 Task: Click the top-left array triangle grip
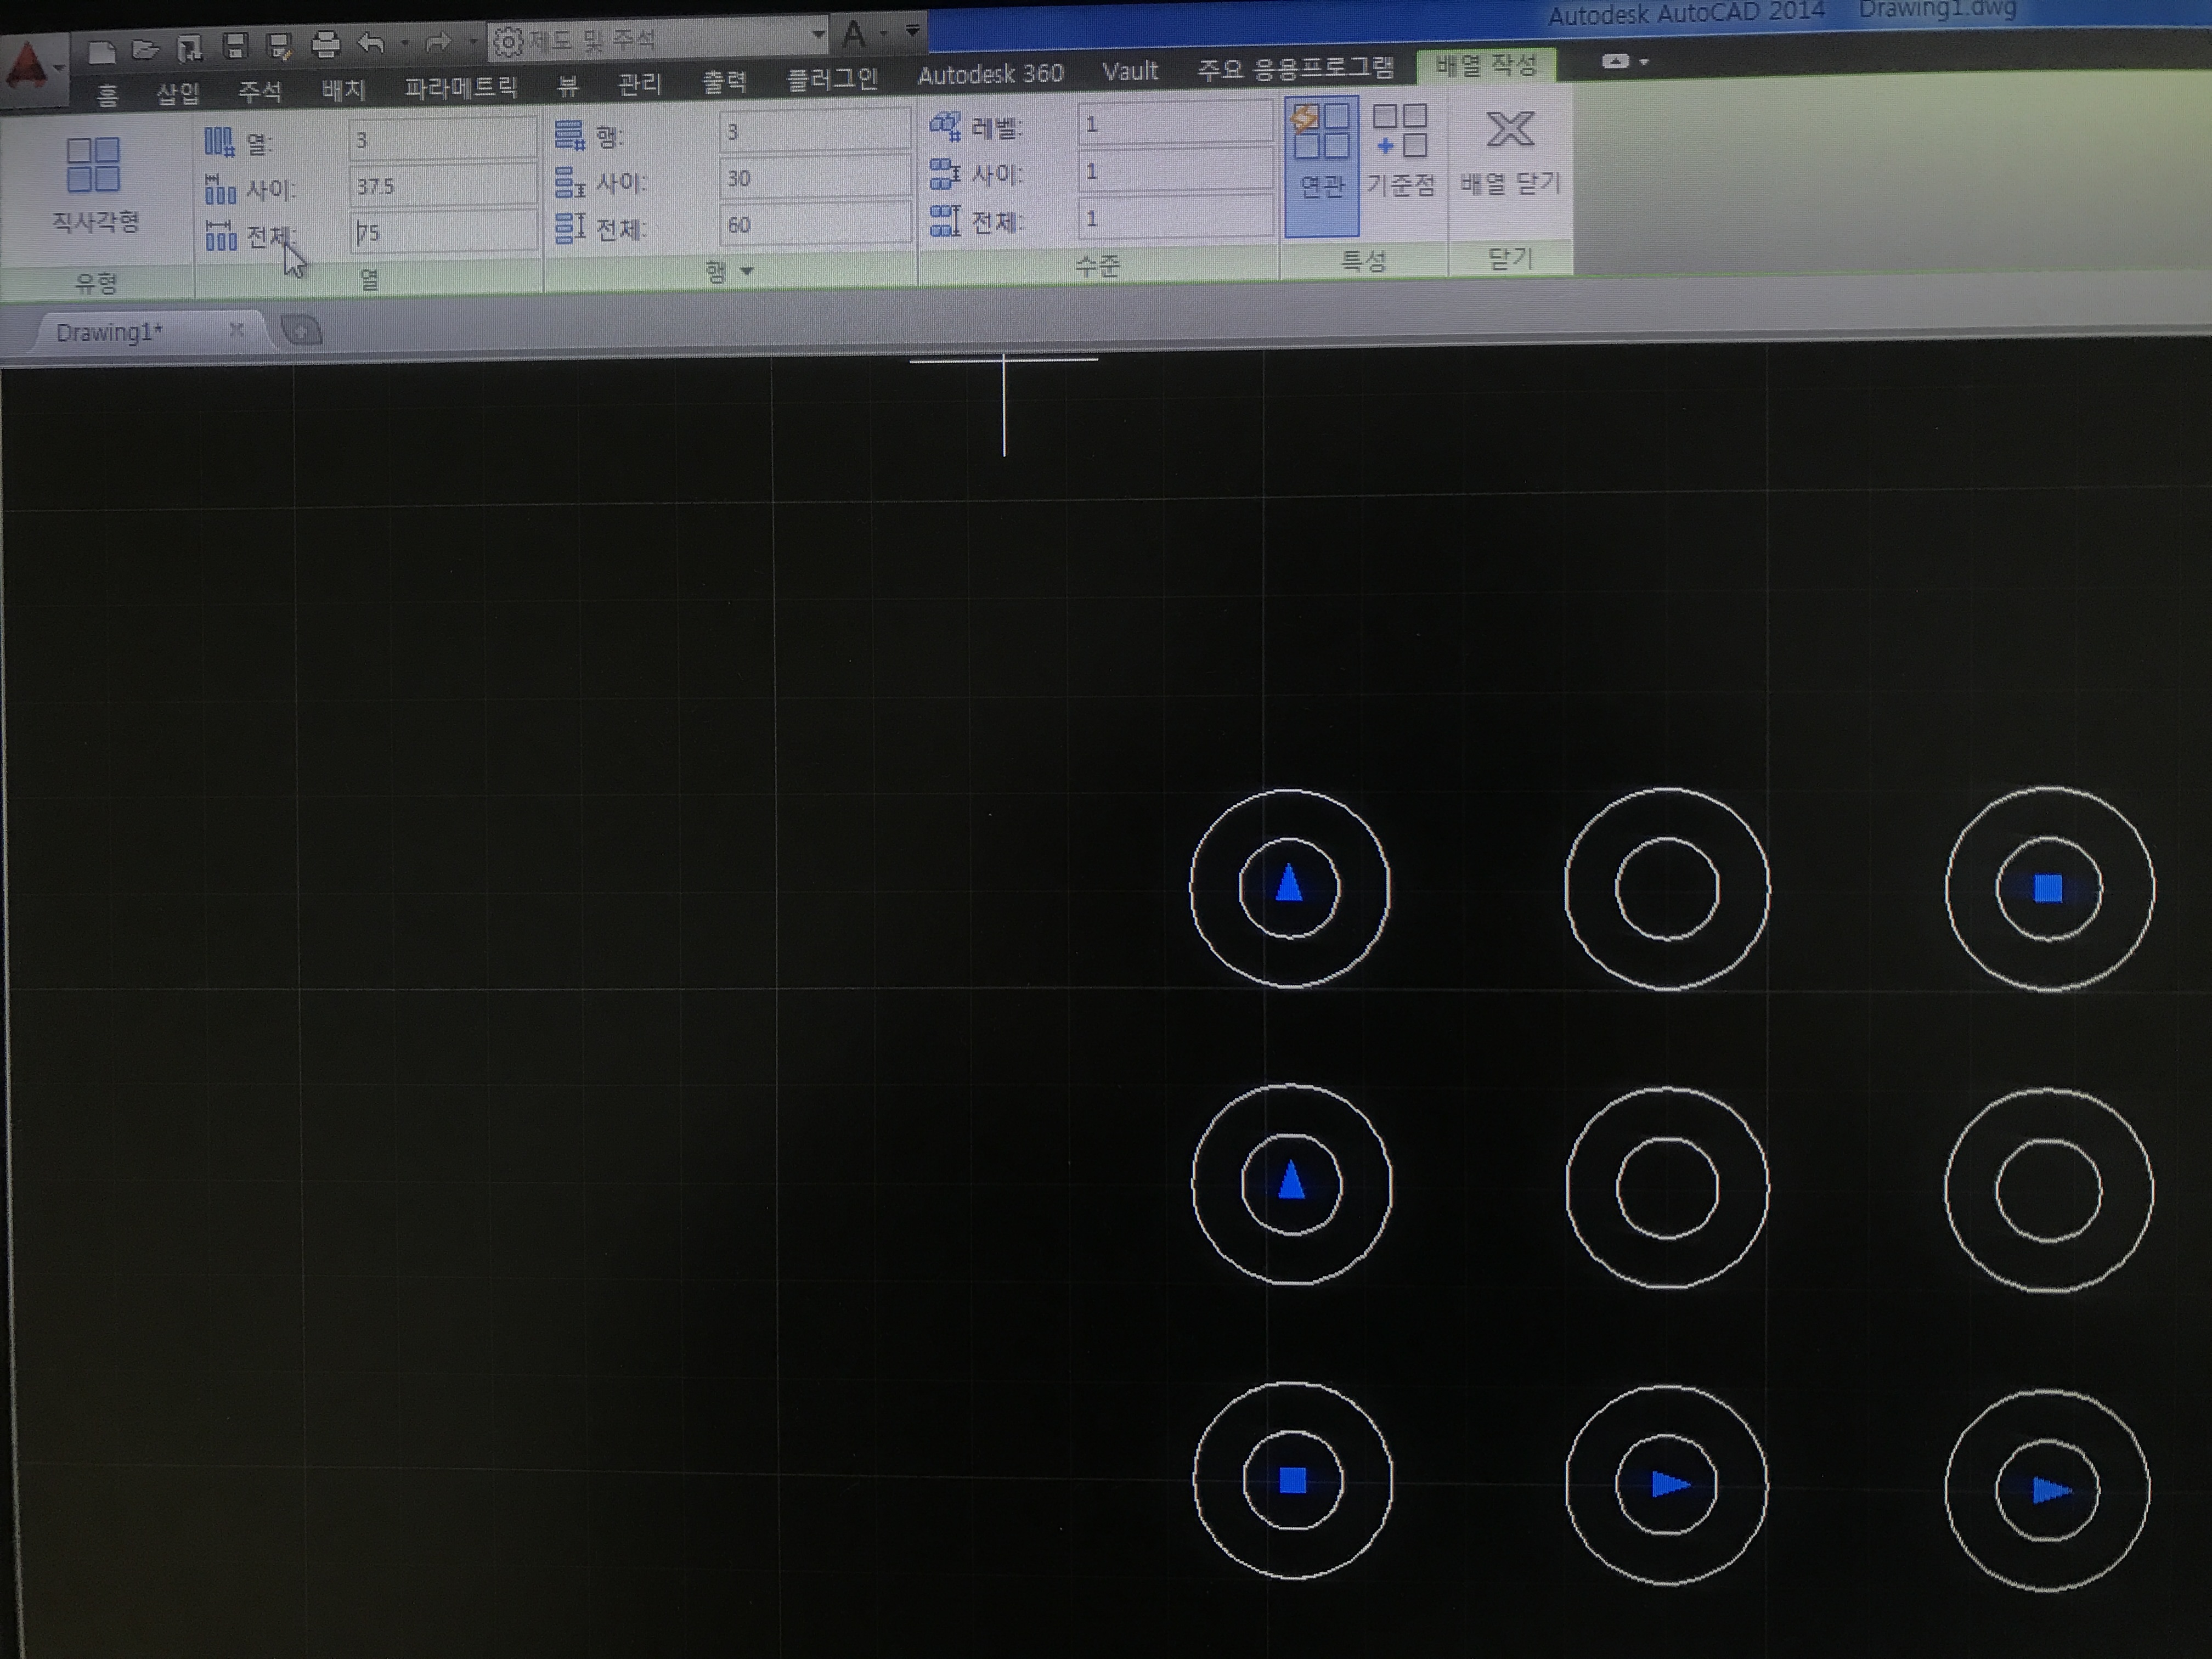(1289, 884)
